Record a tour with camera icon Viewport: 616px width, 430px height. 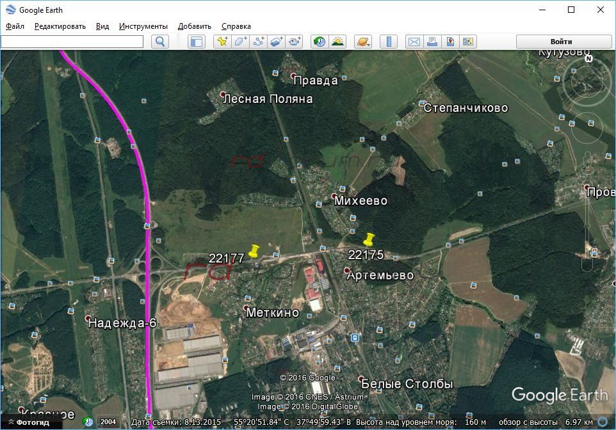294,42
